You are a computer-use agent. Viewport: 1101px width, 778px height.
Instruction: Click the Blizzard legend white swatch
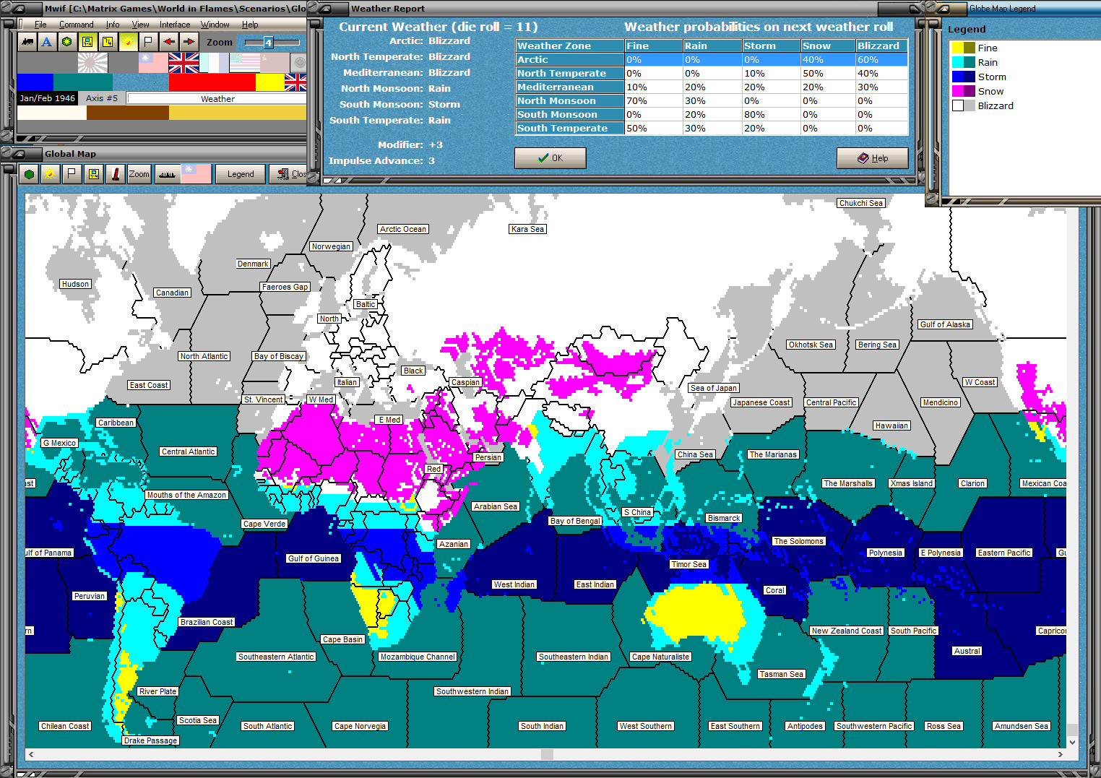coord(958,105)
